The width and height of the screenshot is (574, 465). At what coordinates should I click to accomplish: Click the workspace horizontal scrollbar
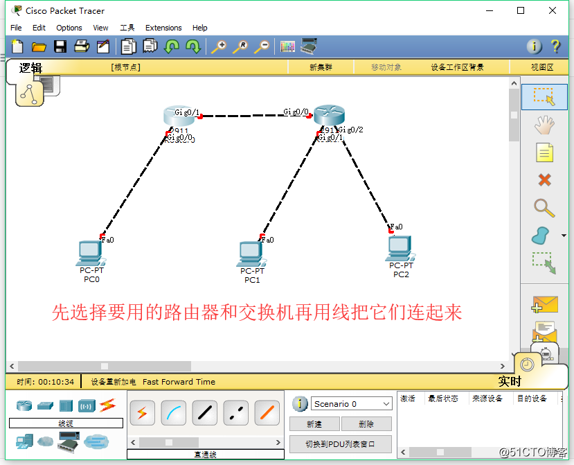pos(257,366)
